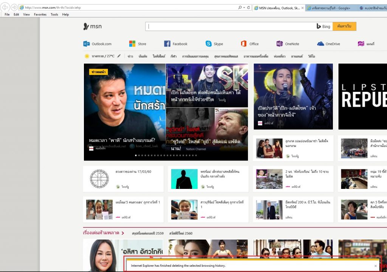Open Outlook.com via its envelope icon
This screenshot has width=387, height=272.
(x=86, y=44)
